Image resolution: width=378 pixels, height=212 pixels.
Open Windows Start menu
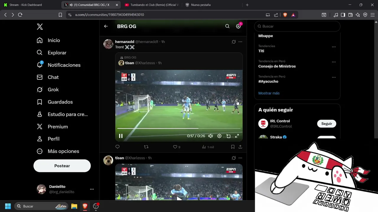pyautogui.click(x=8, y=206)
